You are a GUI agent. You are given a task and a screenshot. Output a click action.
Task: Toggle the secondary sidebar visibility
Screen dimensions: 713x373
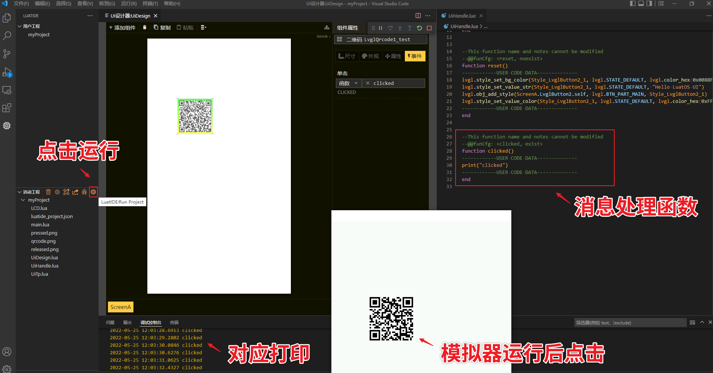tap(649, 3)
